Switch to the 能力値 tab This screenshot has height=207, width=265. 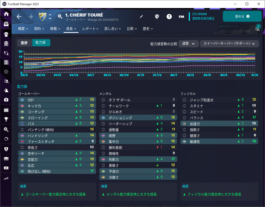click(x=41, y=43)
